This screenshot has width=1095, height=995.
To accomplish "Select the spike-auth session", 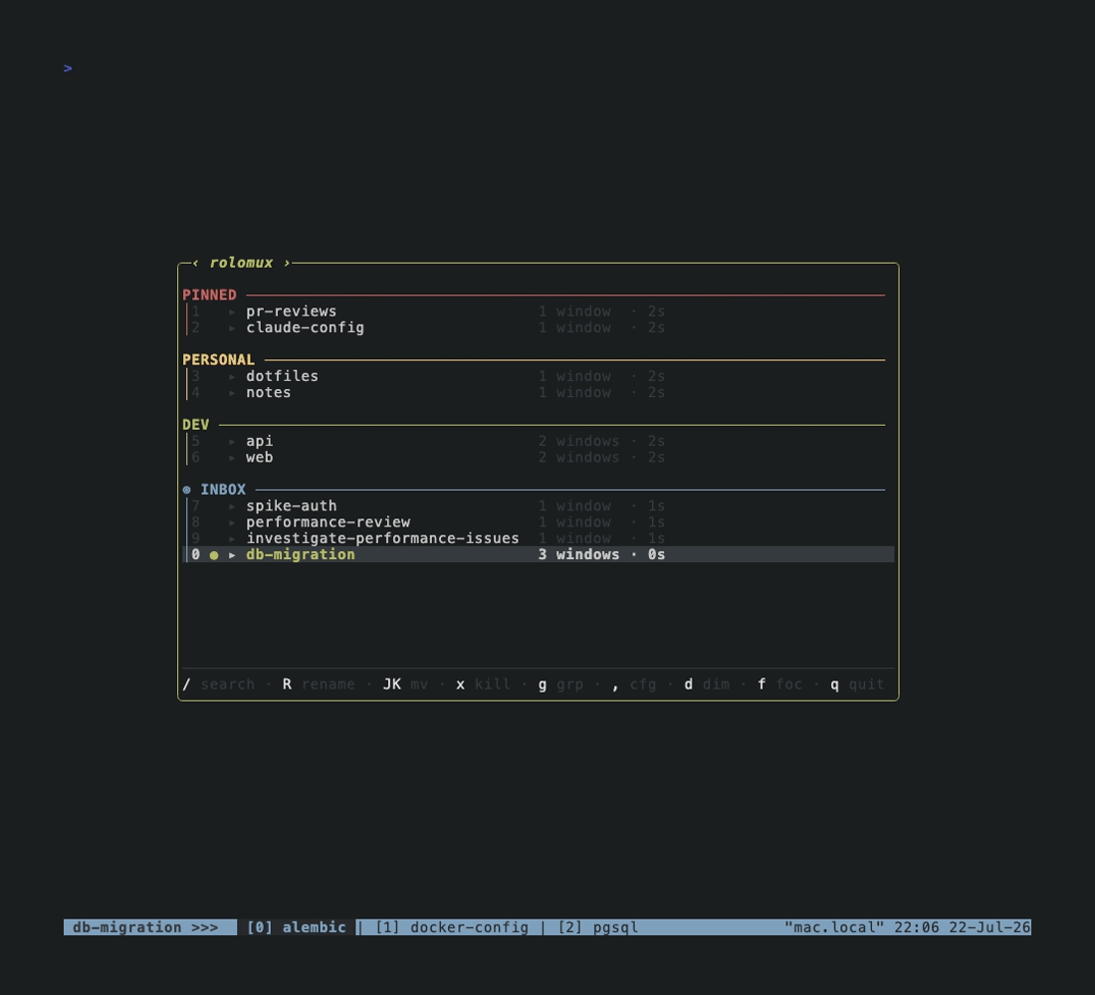I will coord(539,506).
